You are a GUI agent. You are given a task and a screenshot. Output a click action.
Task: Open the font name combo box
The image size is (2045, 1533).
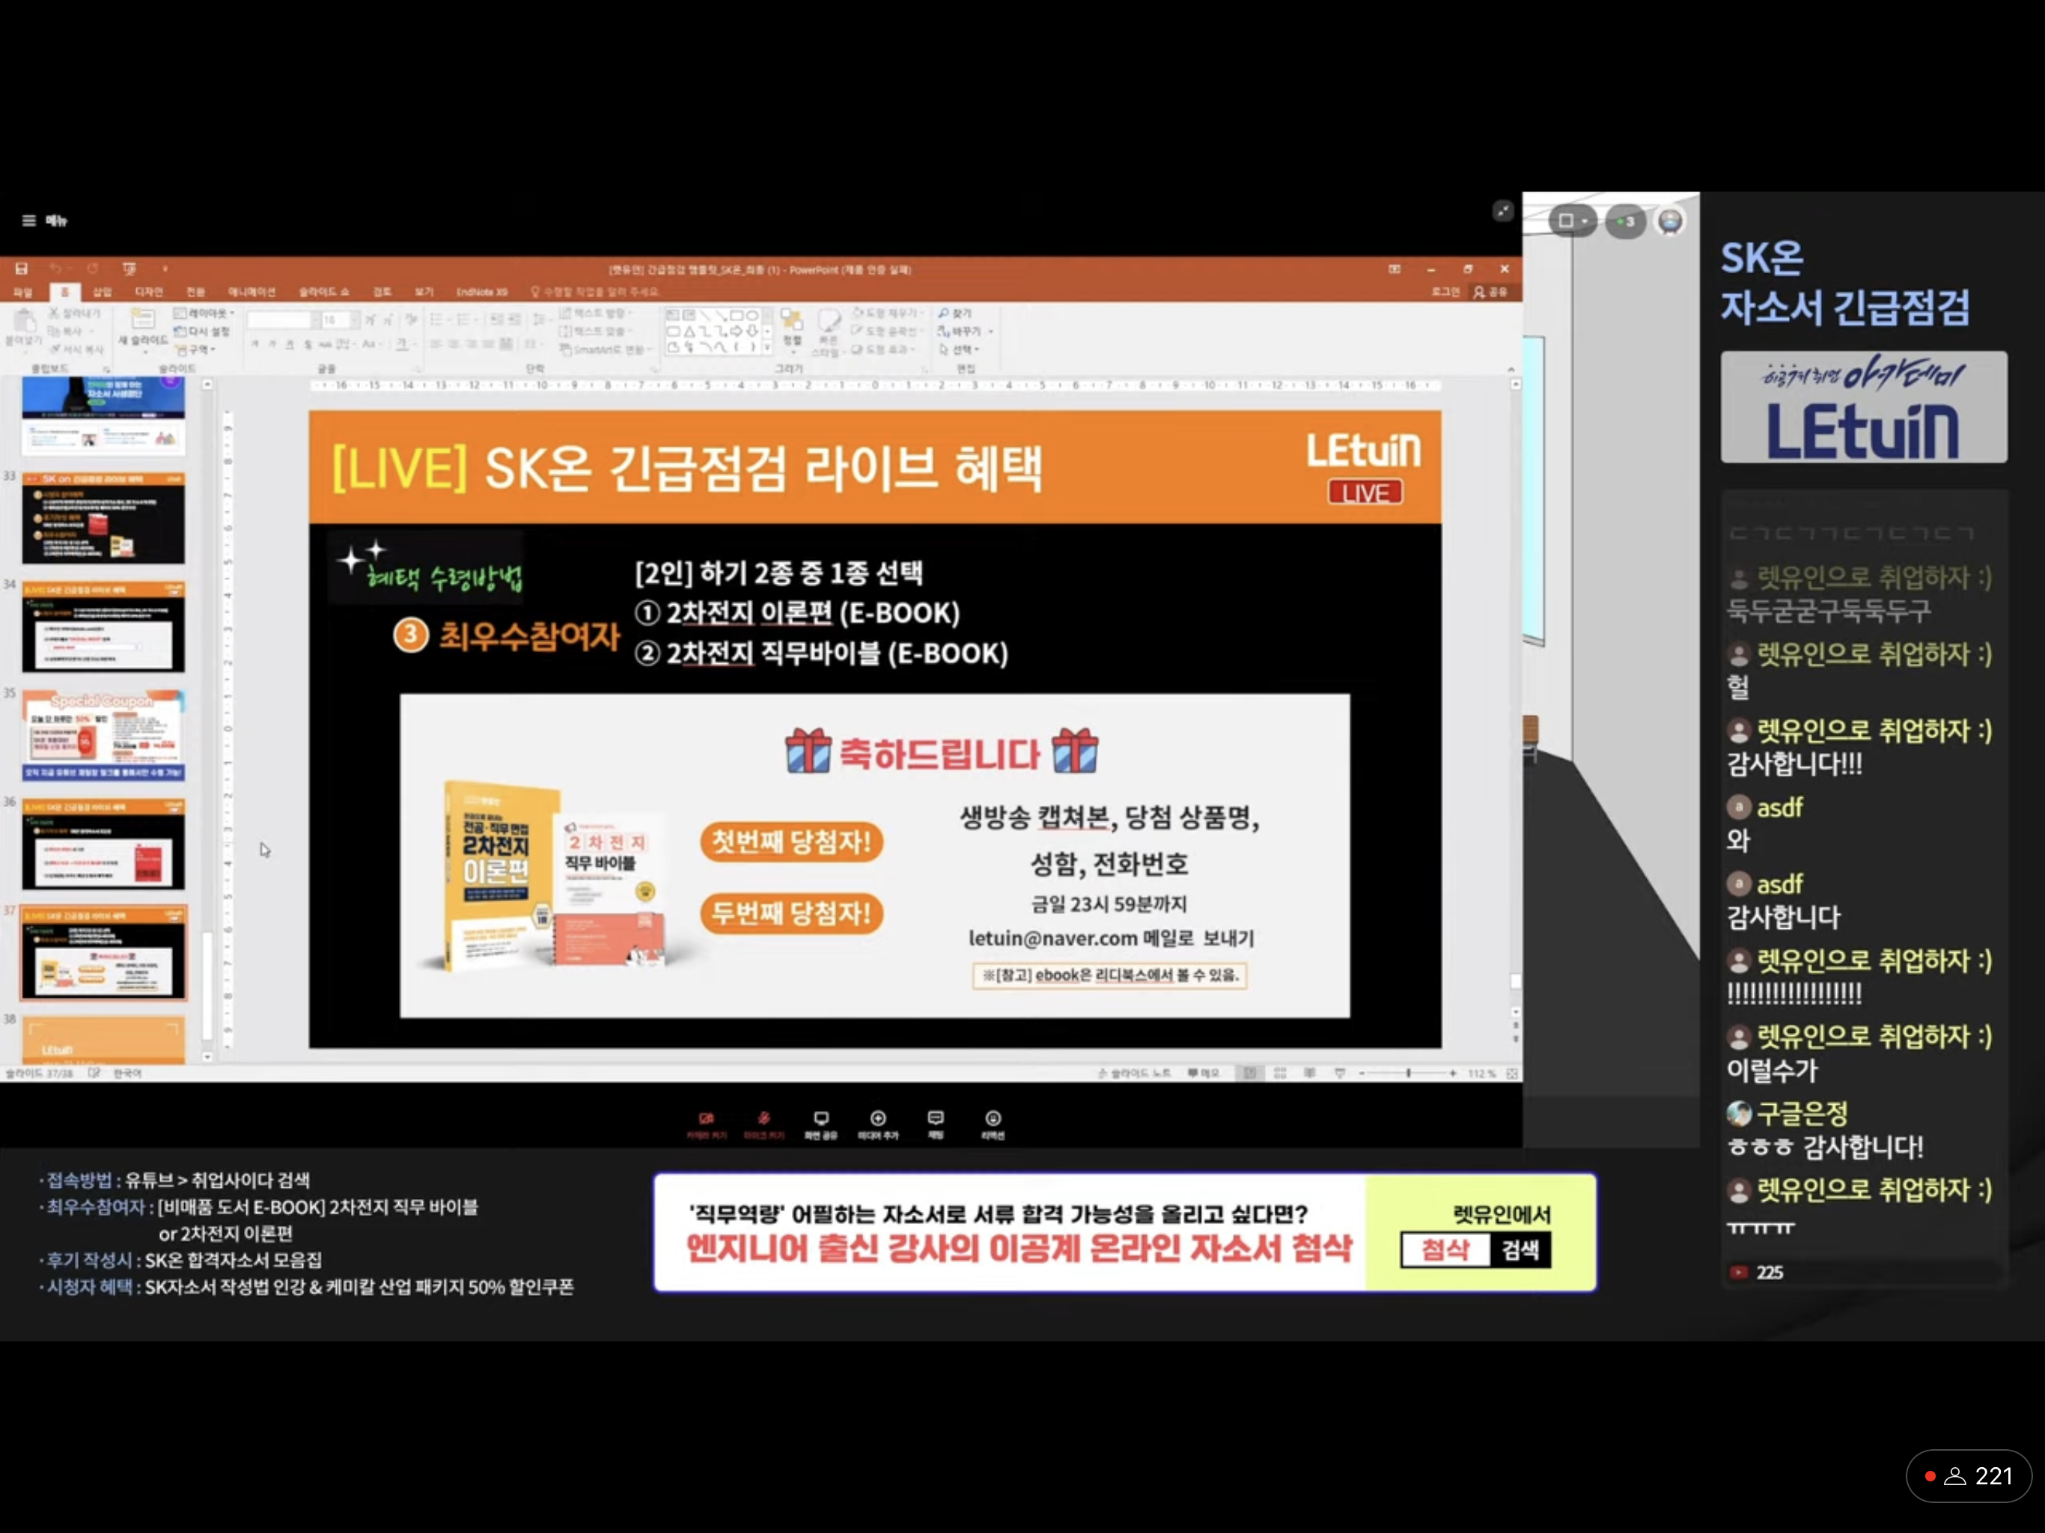click(284, 320)
